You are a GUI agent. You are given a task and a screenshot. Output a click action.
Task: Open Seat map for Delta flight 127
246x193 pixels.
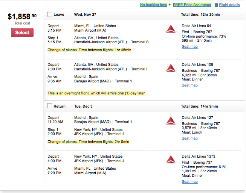pos(189,138)
